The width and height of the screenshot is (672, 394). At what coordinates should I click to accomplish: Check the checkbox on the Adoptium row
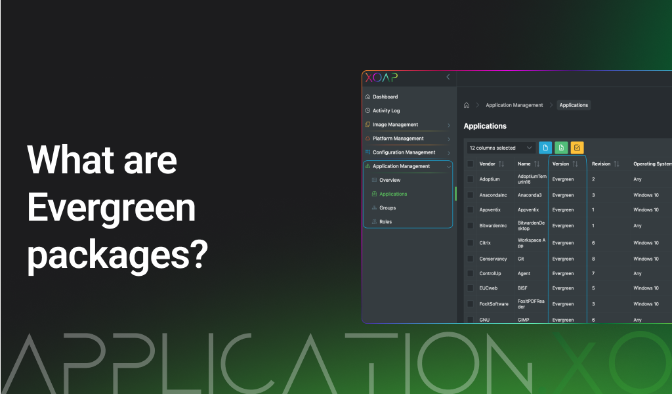[471, 179]
